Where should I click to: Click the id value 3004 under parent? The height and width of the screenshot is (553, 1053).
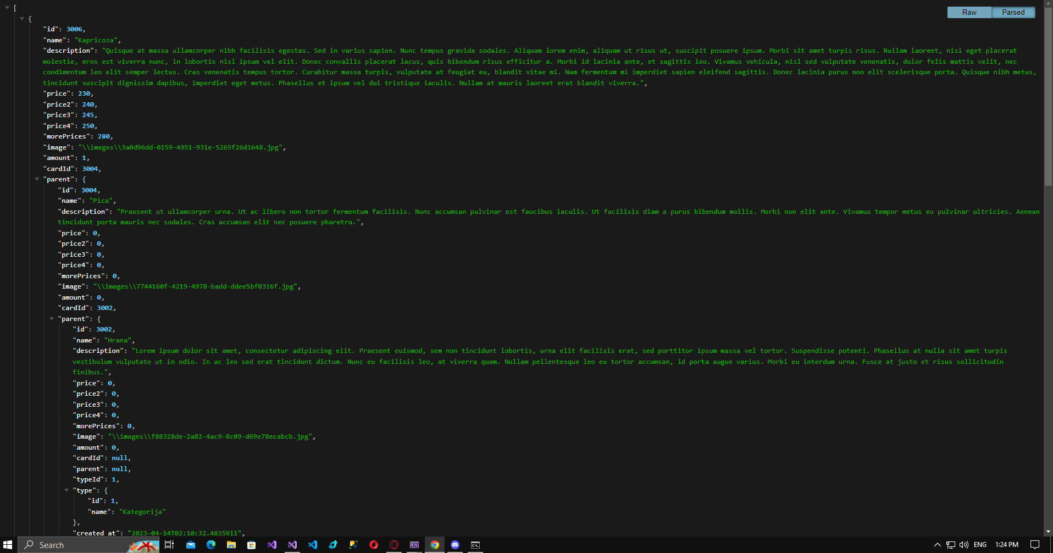tap(89, 190)
